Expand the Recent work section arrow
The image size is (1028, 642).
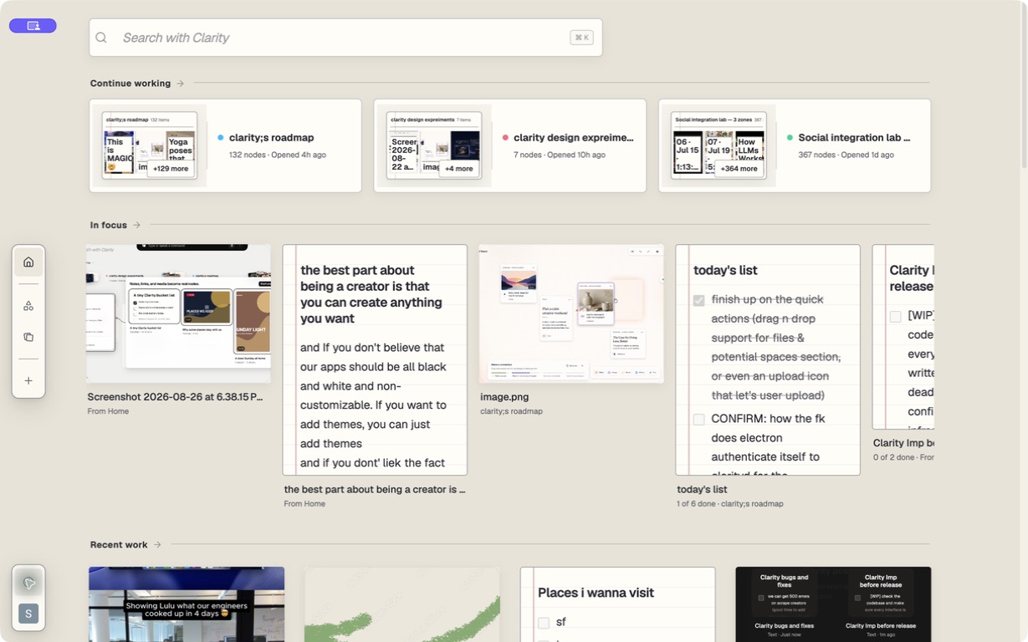pyautogui.click(x=156, y=545)
